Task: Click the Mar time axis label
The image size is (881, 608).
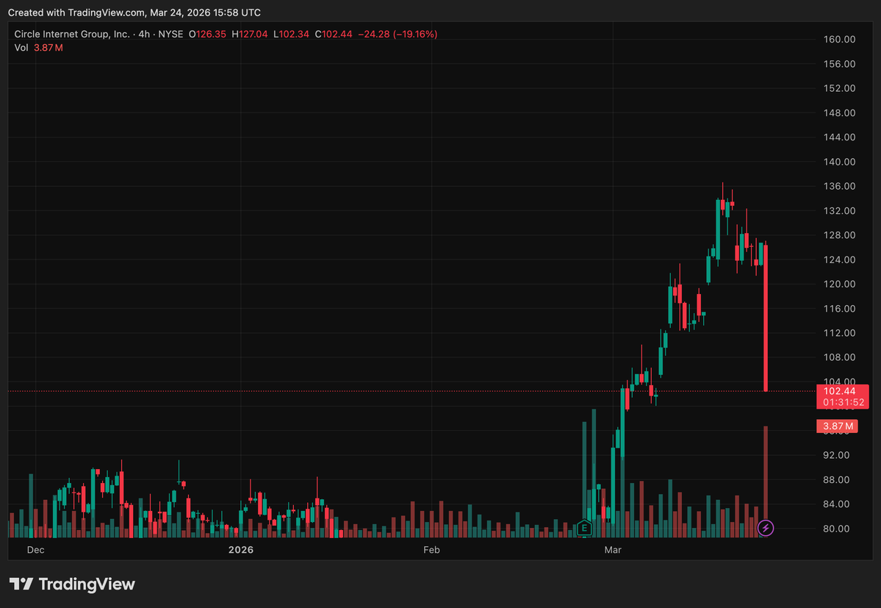Action: click(x=613, y=550)
